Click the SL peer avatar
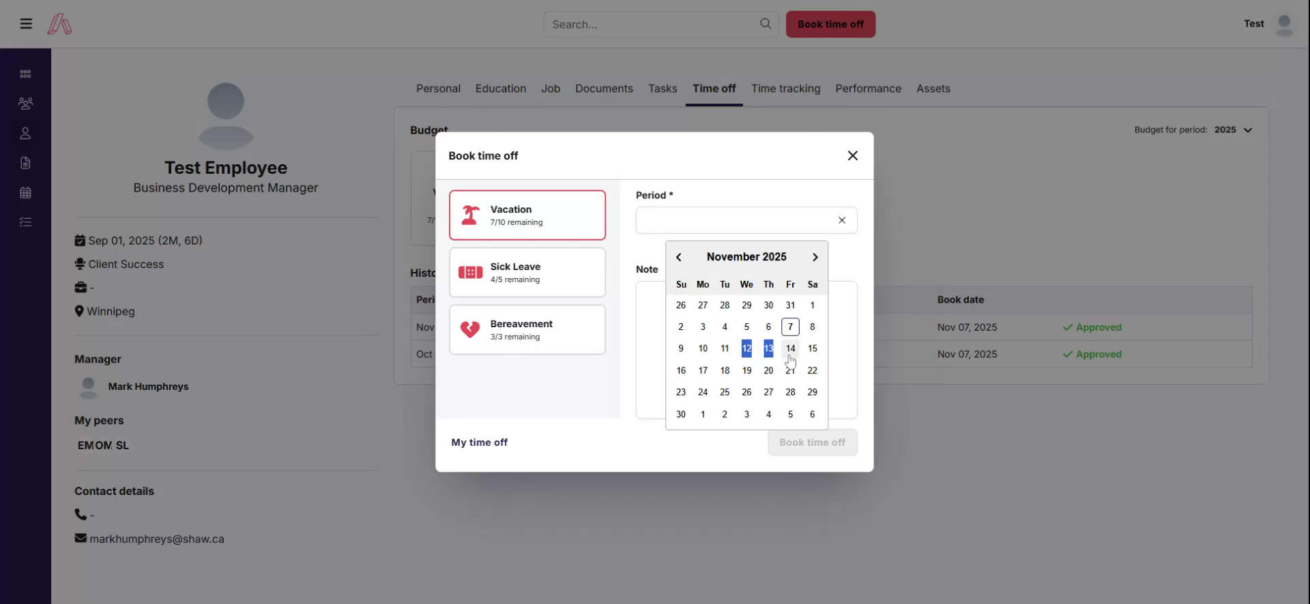This screenshot has width=1310, height=604. click(x=122, y=445)
